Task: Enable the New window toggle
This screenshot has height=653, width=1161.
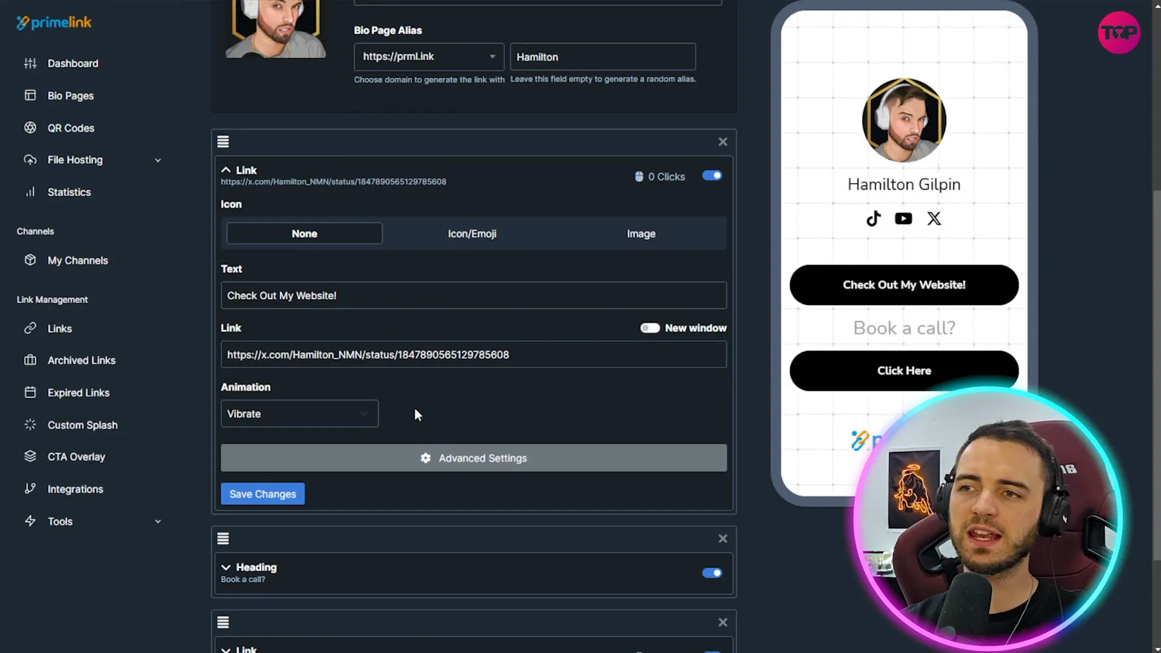Action: coord(650,328)
